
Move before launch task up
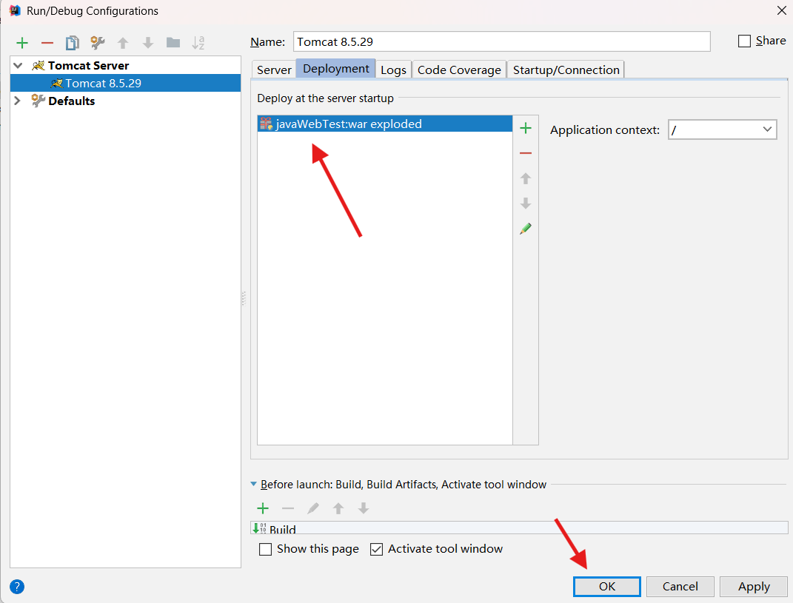[x=338, y=508]
